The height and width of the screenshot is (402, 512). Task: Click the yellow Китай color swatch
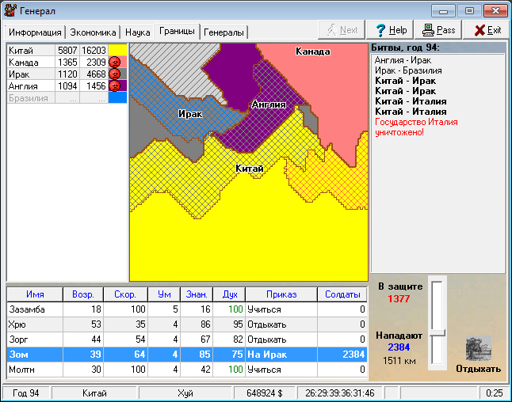point(117,50)
